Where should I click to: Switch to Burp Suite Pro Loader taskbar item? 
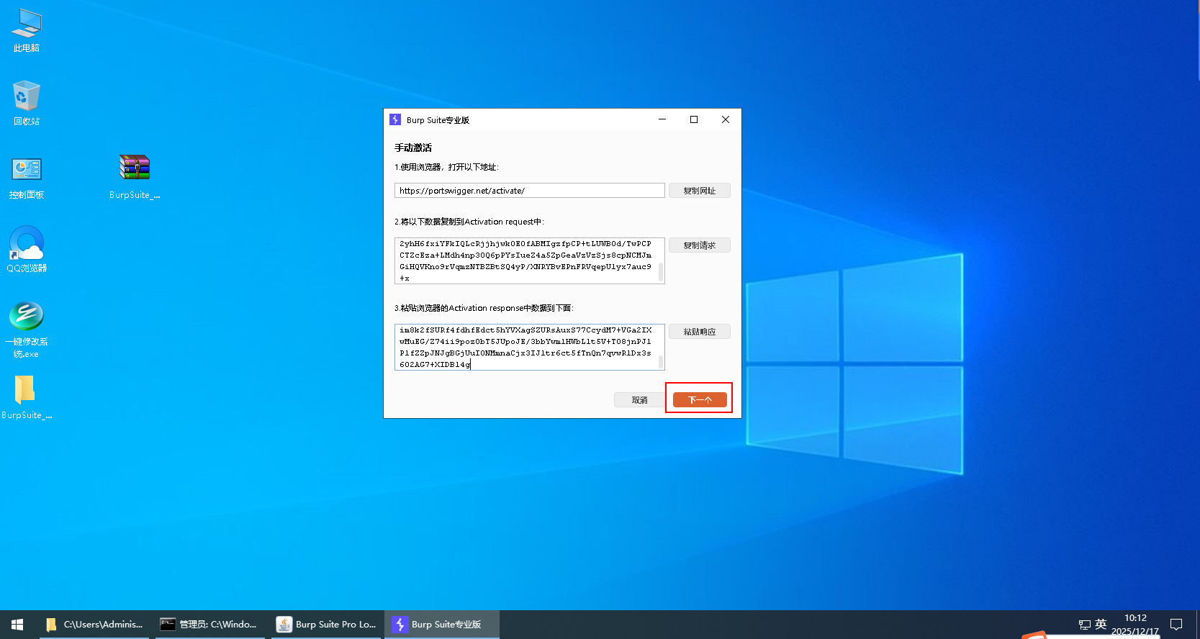pyautogui.click(x=328, y=624)
